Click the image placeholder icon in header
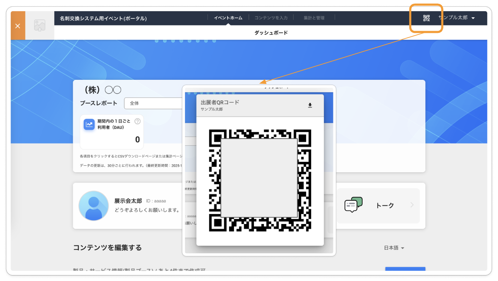Viewport: 498px width, 281px height. click(x=40, y=25)
